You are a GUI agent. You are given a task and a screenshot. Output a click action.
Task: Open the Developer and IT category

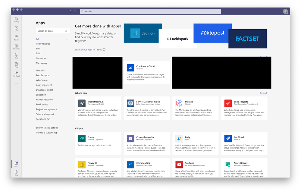point(45,90)
